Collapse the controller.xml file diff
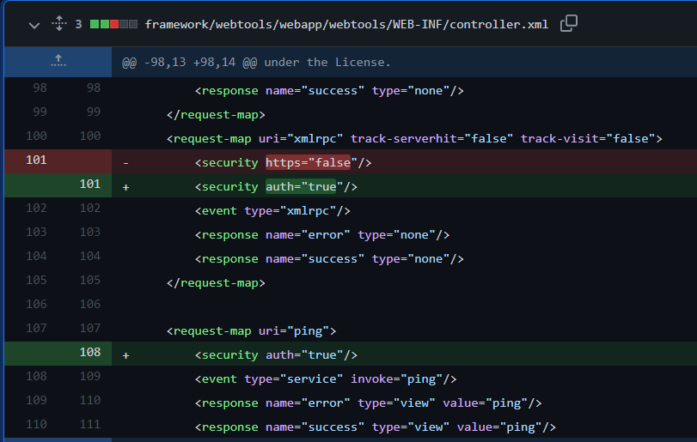 pyautogui.click(x=34, y=25)
